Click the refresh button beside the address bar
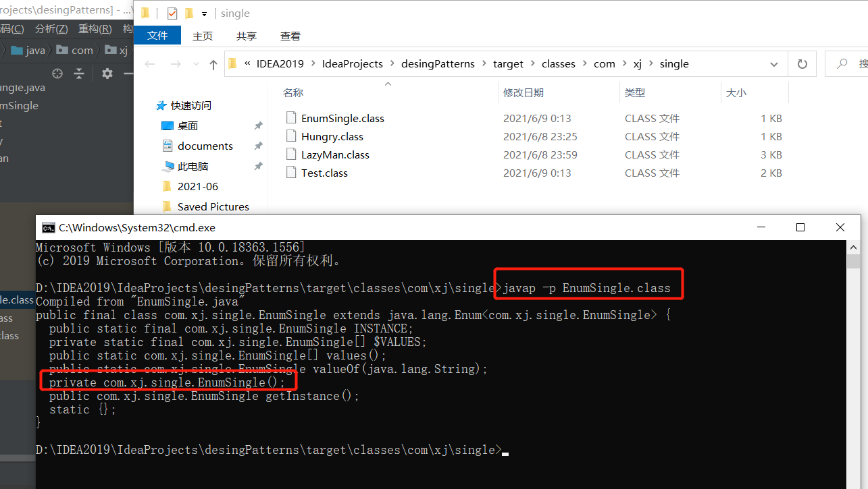This screenshot has height=489, width=868. click(802, 64)
